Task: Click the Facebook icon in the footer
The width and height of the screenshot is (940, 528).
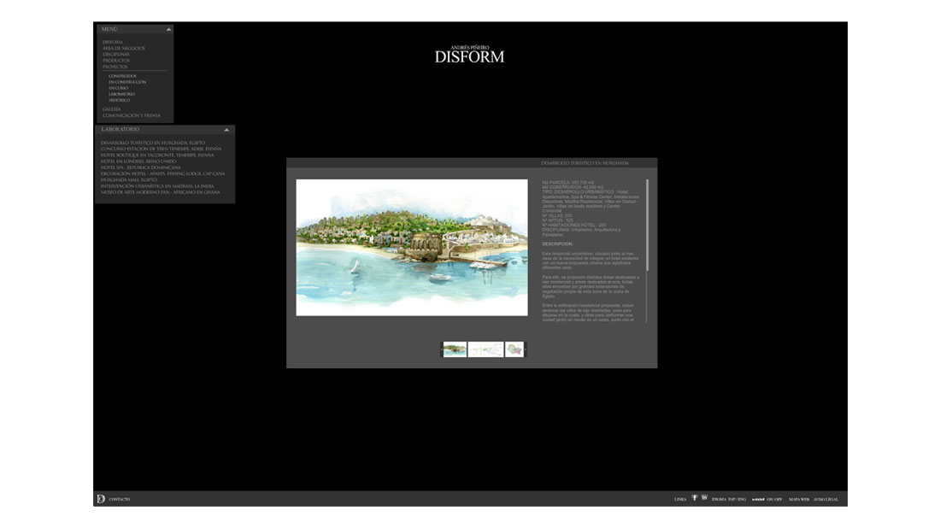Action: 694,498
